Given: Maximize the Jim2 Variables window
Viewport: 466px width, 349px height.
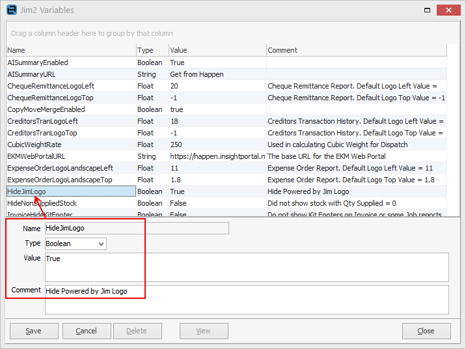Looking at the screenshot, I should click(427, 10).
